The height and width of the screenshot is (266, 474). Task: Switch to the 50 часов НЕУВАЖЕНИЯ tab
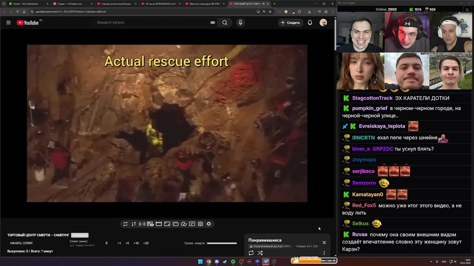pos(160,4)
